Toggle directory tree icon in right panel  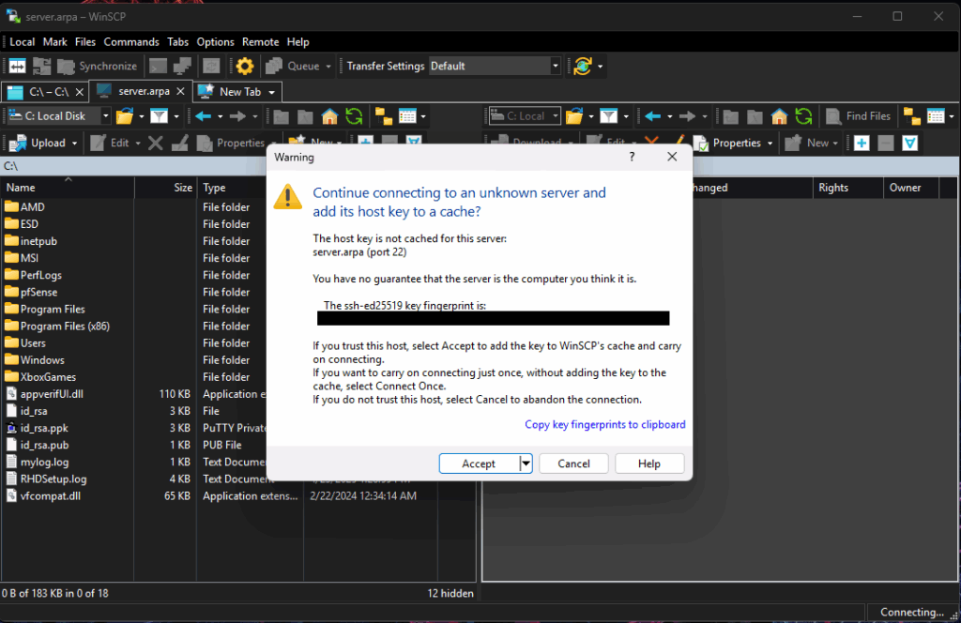(912, 115)
